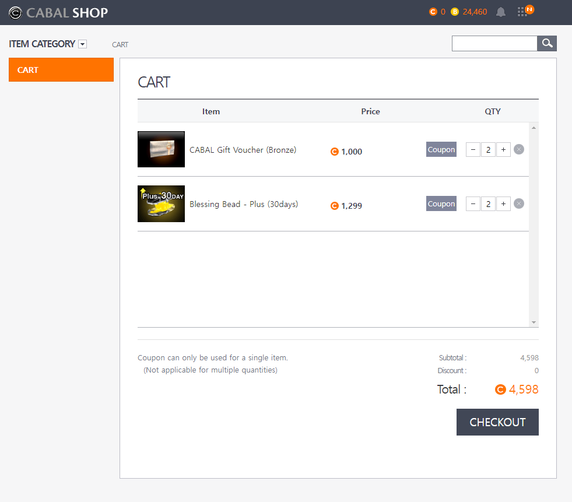Viewport: 572px width, 502px height.
Task: Apply Coupon to Blessing Bead - Plus (30days)
Action: (441, 203)
